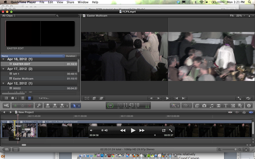Open the music and sound browser
255x159 pixels.
click(211, 106)
